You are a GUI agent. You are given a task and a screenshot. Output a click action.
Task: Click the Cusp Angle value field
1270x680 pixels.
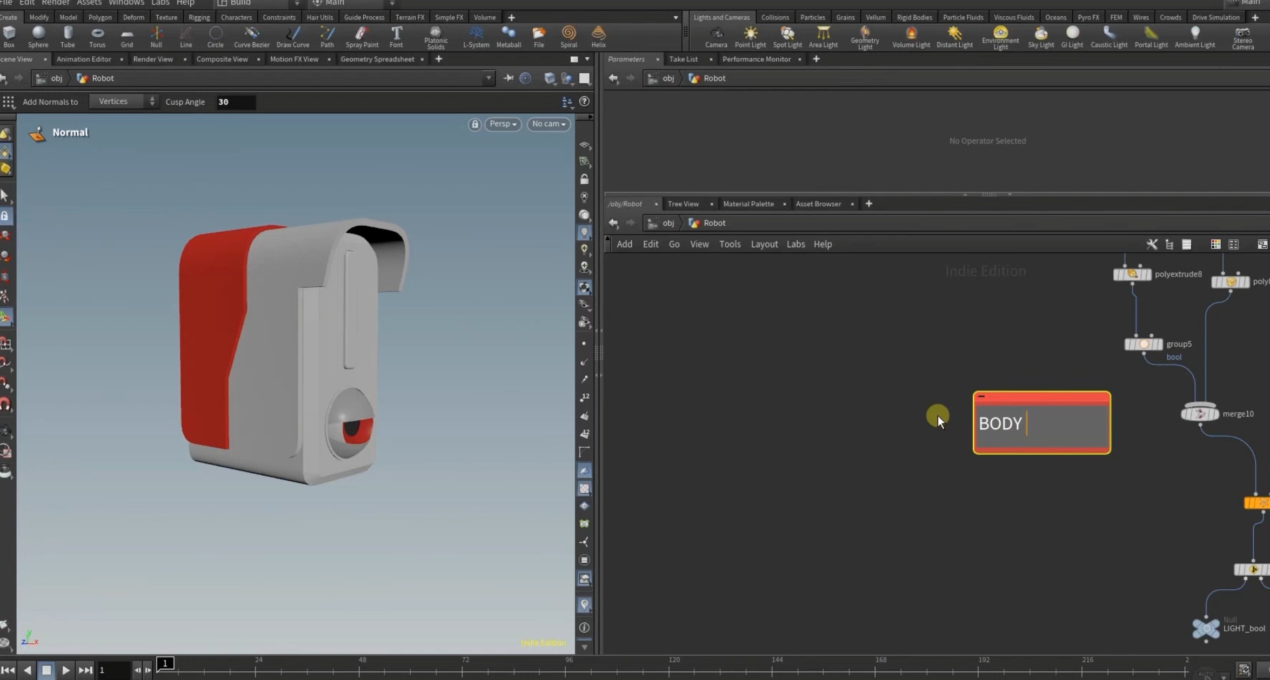[235, 102]
